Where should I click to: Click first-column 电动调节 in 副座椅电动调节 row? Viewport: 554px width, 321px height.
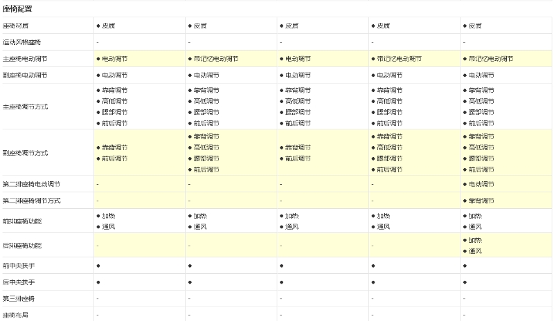click(114, 75)
